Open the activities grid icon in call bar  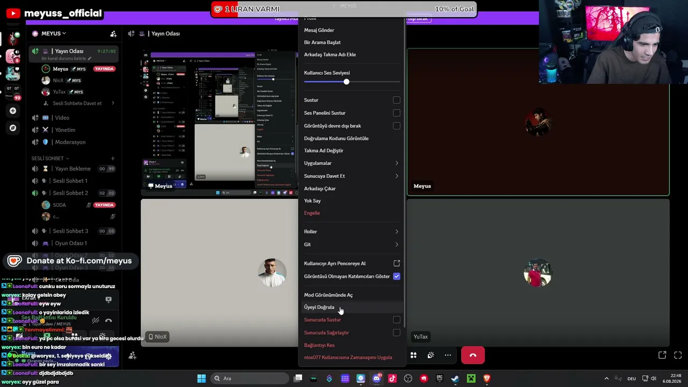coord(413,355)
